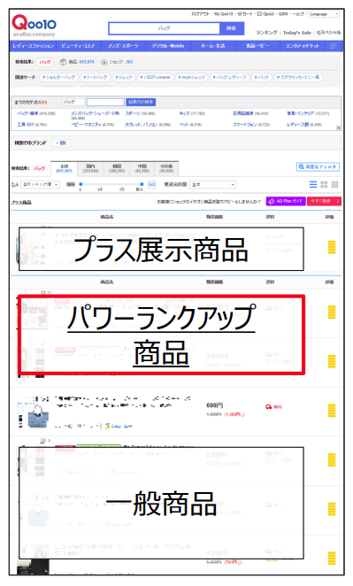353x586 pixels.
Task: Click the cart icon link カート
Action: (245, 14)
